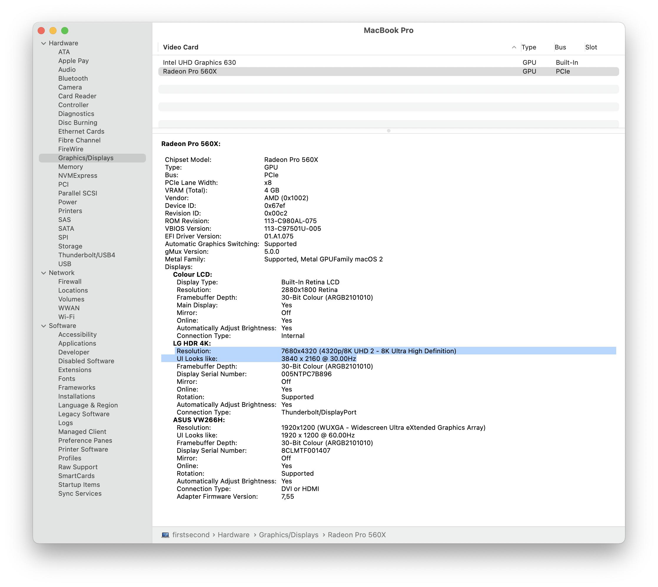Open ATA in the sidebar
658x587 pixels.
tap(64, 52)
